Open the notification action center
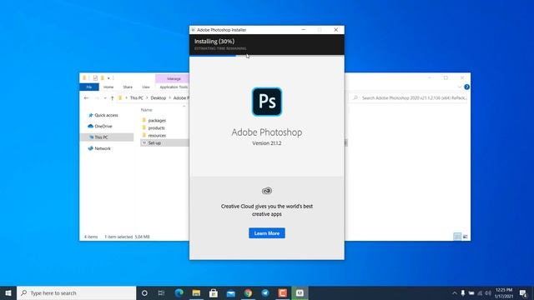 (x=523, y=293)
